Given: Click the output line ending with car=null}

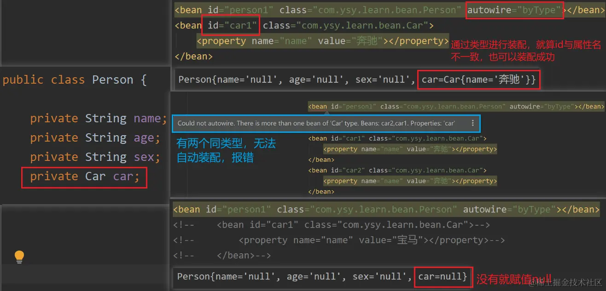Looking at the screenshot, I should tap(322, 277).
